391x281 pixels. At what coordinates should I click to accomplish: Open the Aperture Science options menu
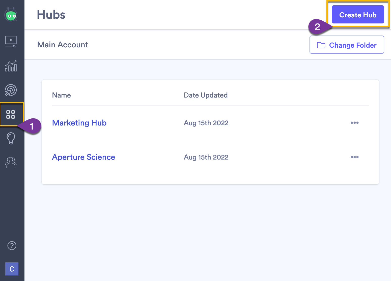pos(354,157)
